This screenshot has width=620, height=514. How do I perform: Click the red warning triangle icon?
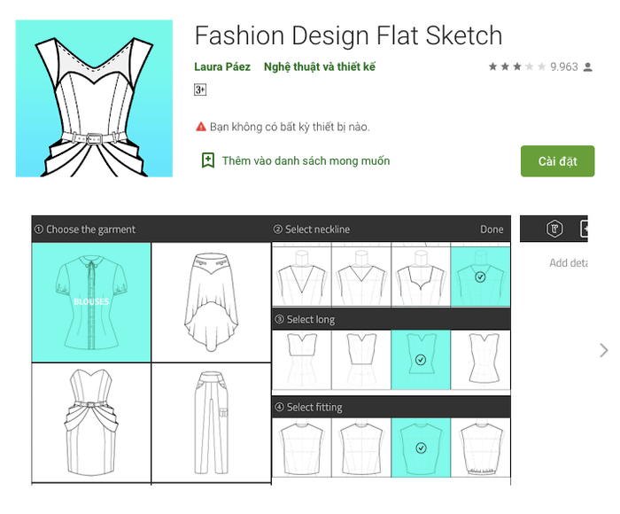201,127
